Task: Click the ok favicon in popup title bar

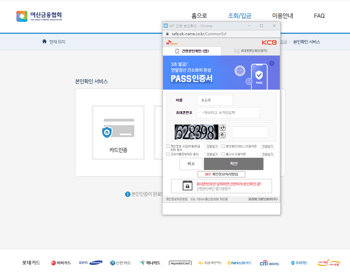Action: pos(166,26)
